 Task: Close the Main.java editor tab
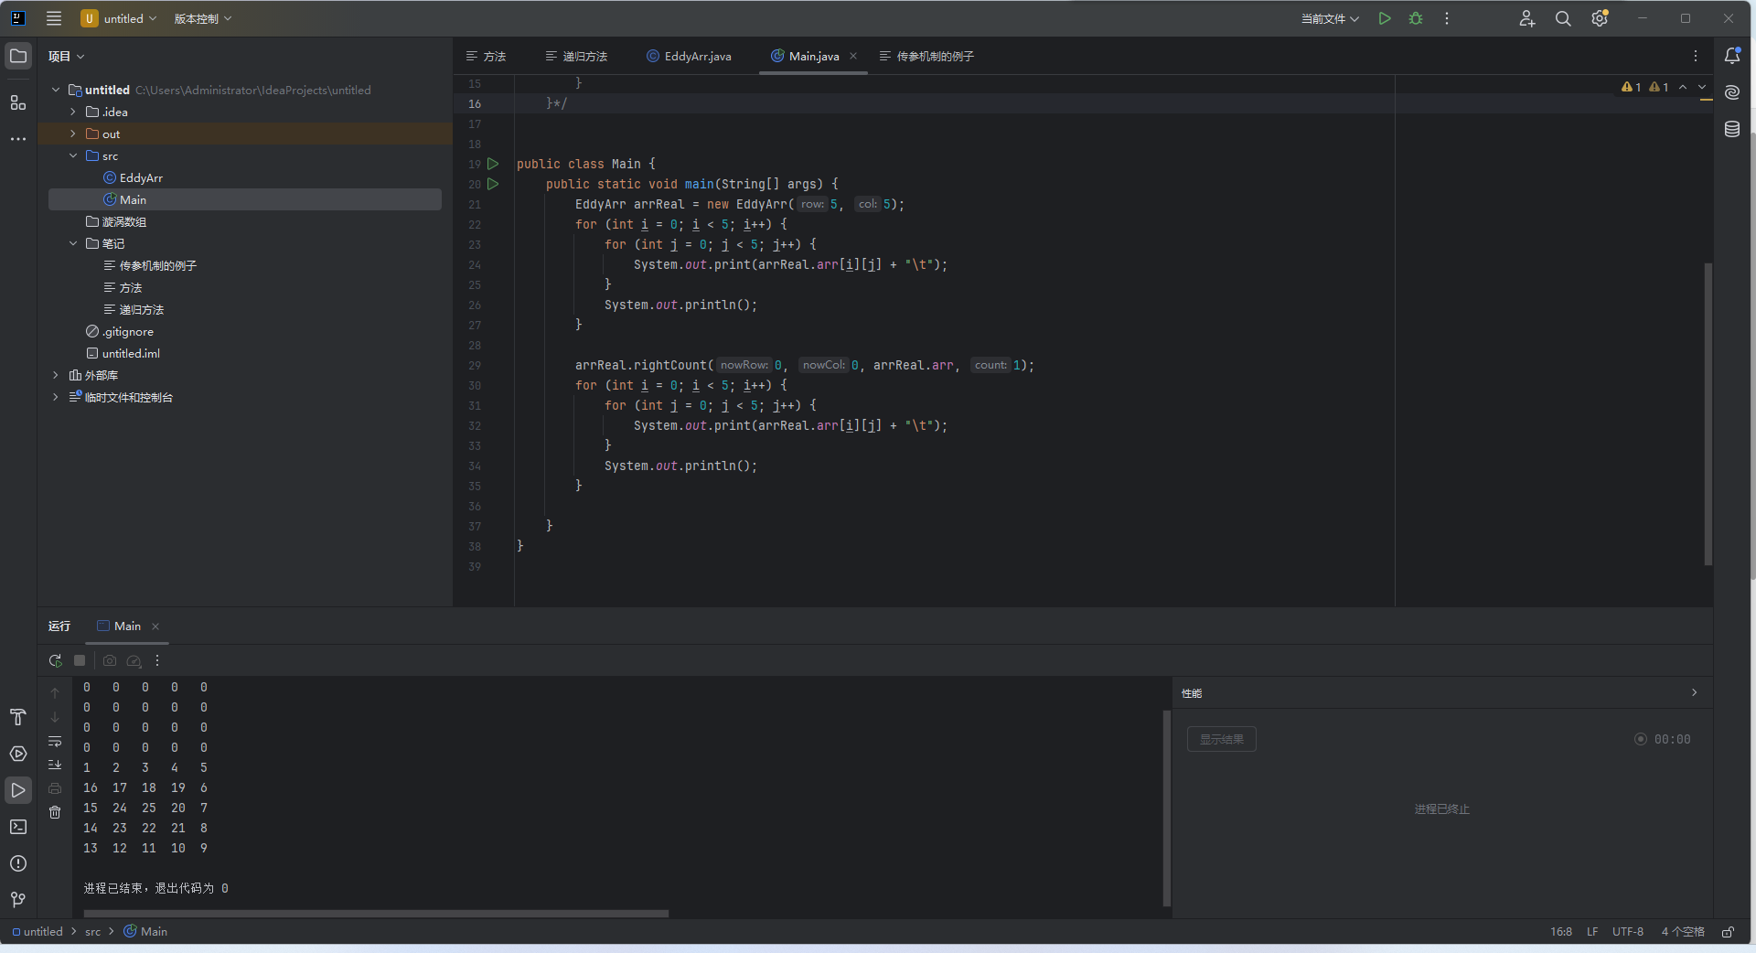pos(853,56)
